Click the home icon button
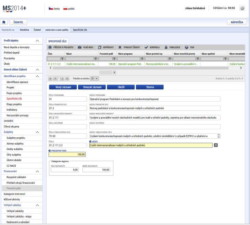Image resolution: width=250 pixels, height=225 pixels. pos(4,22)
